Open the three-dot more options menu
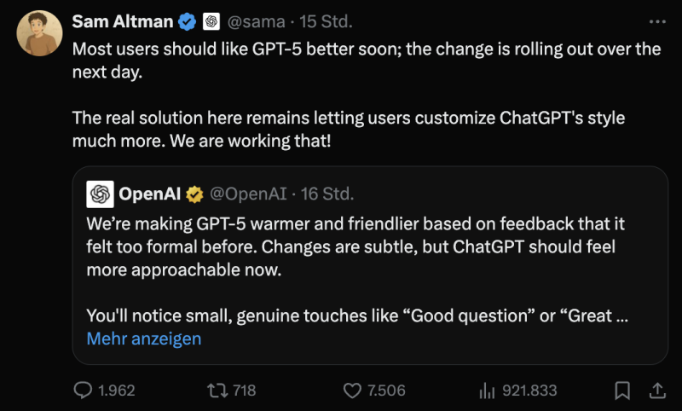Screen dimensions: 682x411 point(657,20)
